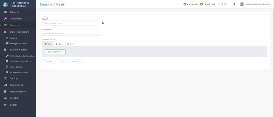Open the user account dropdown arrow
The width and height of the screenshot is (274, 117).
tap(271, 4)
